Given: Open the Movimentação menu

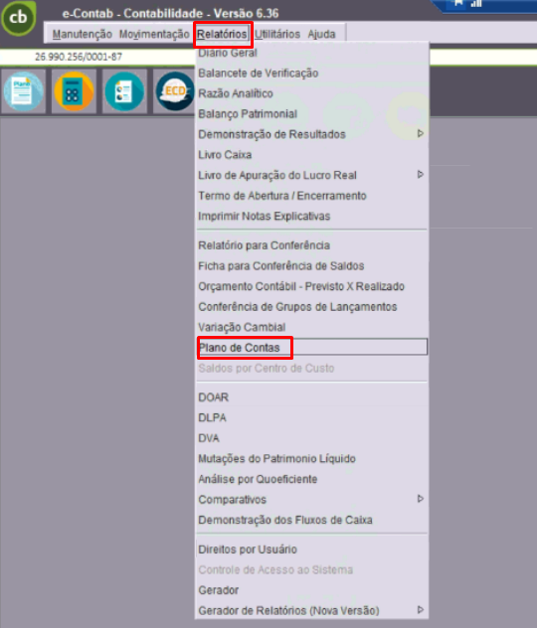Looking at the screenshot, I should click(x=154, y=34).
